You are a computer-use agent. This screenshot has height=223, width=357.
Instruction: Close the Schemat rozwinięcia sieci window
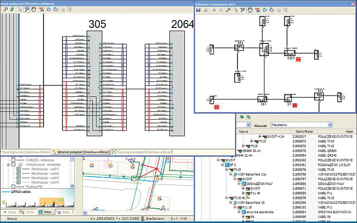coord(353,4)
